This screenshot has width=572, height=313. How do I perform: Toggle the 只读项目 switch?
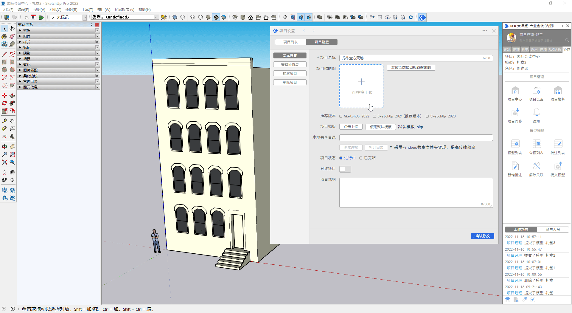point(345,169)
